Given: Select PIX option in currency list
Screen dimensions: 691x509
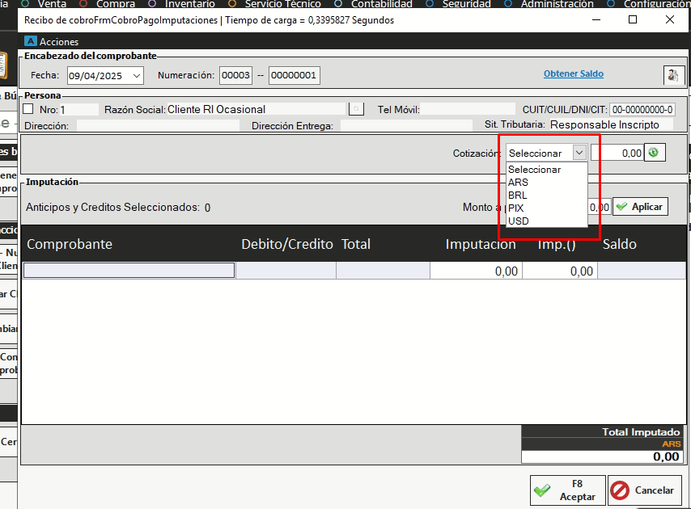Looking at the screenshot, I should tap(516, 208).
